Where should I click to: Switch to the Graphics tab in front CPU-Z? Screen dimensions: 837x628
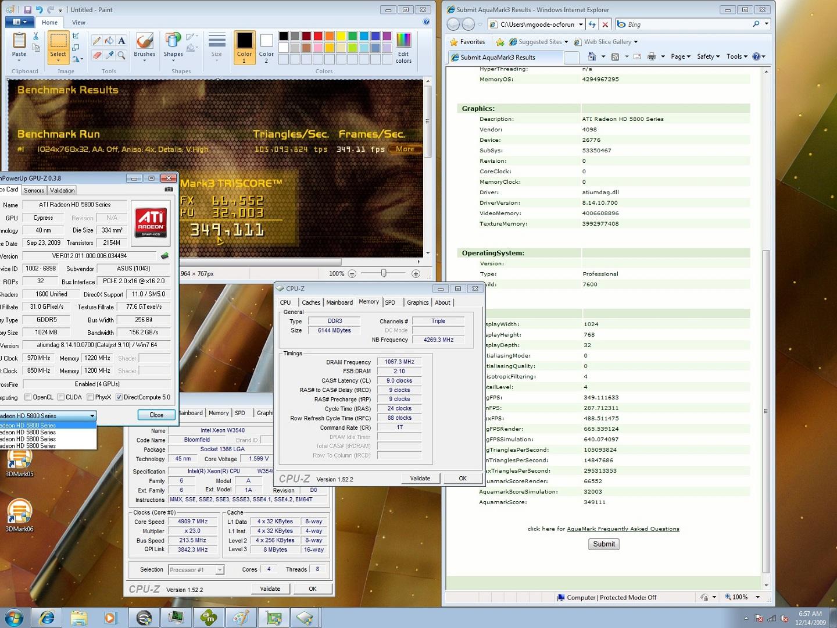click(x=417, y=302)
